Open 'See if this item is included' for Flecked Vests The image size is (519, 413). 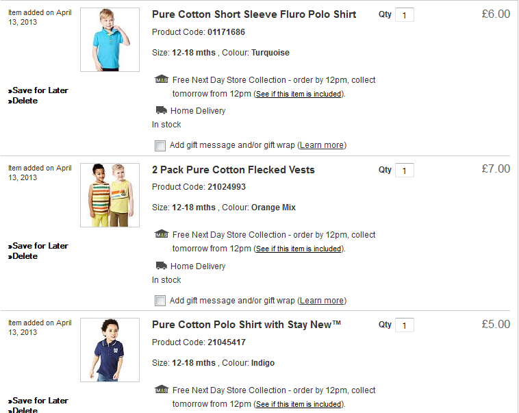299,249
